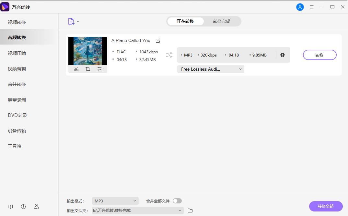
Task: Open the 输出格式 MP3 dropdown
Action: pyautogui.click(x=115, y=201)
